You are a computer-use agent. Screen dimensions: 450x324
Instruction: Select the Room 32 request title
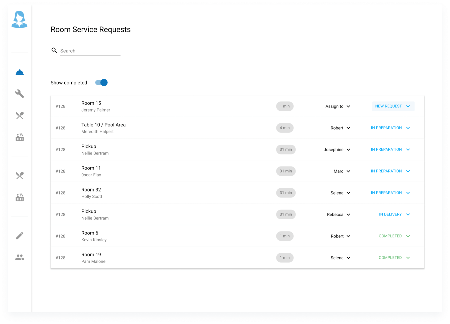(x=91, y=190)
